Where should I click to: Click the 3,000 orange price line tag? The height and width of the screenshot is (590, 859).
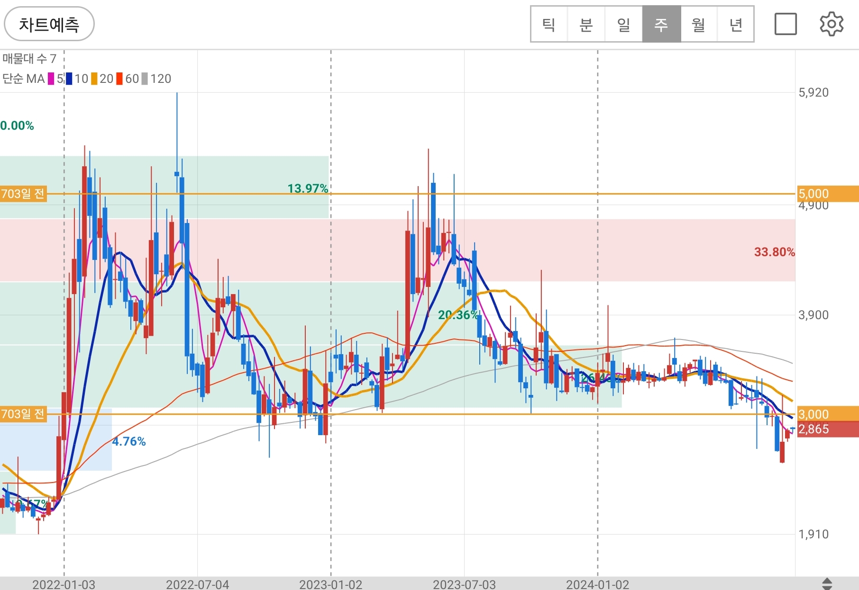click(828, 414)
